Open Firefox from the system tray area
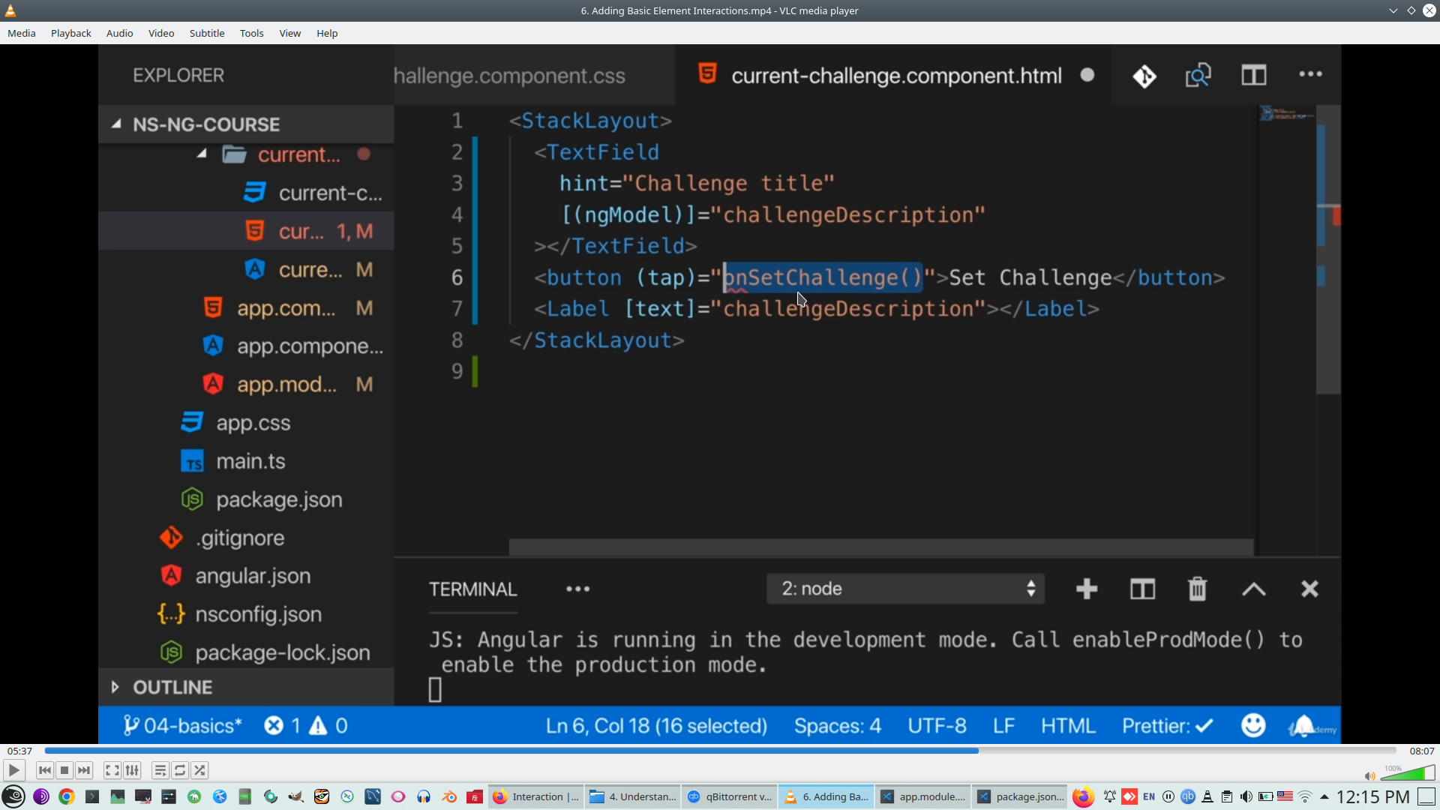Viewport: 1440px width, 810px height. coord(1082,796)
